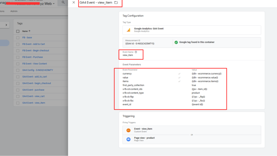Screen dimensions: 277x156
Task: Click the sort arrow beside Name column
Action: pos(29,31)
